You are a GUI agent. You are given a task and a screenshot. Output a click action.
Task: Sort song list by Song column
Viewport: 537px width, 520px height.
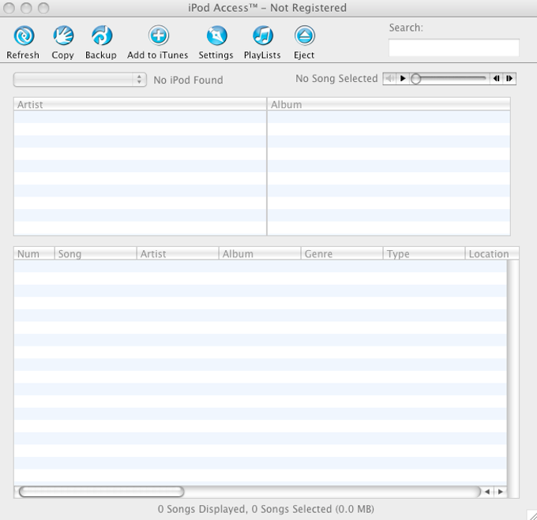coord(96,253)
